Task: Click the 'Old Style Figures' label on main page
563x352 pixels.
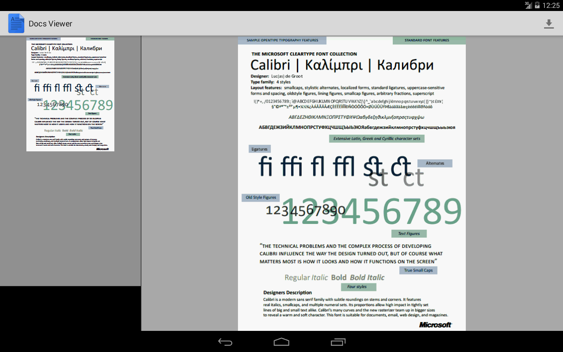Action: click(x=261, y=198)
